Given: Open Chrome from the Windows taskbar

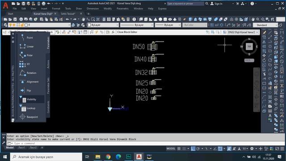Looking at the screenshot, I should pos(108,157).
